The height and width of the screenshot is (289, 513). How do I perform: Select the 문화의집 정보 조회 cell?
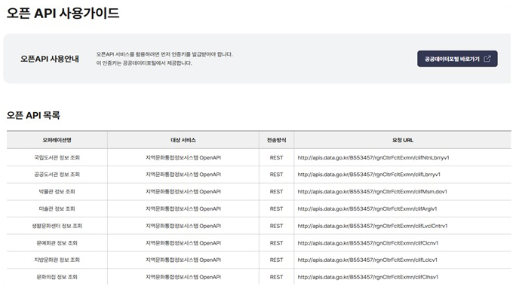pyautogui.click(x=57, y=277)
